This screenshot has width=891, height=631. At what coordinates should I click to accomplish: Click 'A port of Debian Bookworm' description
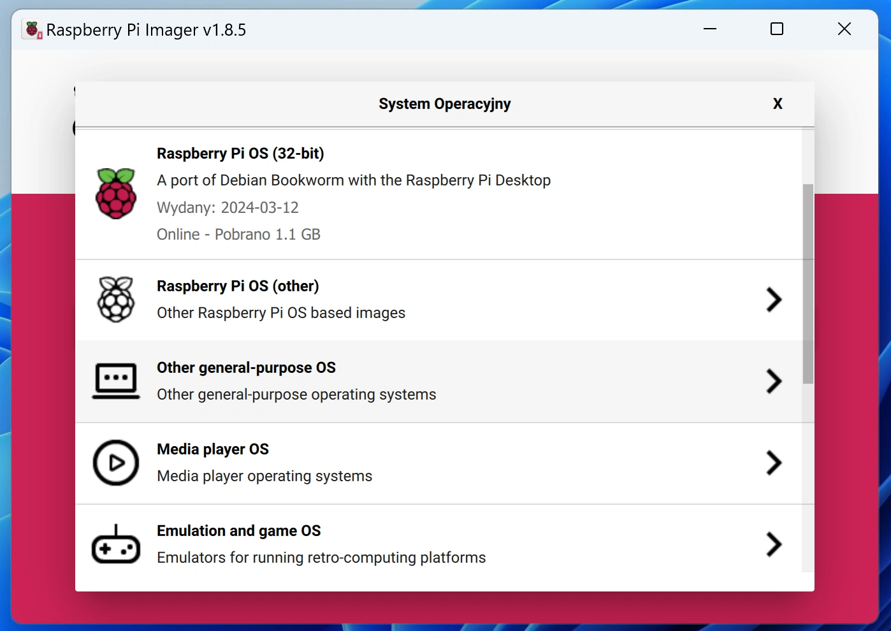click(354, 180)
